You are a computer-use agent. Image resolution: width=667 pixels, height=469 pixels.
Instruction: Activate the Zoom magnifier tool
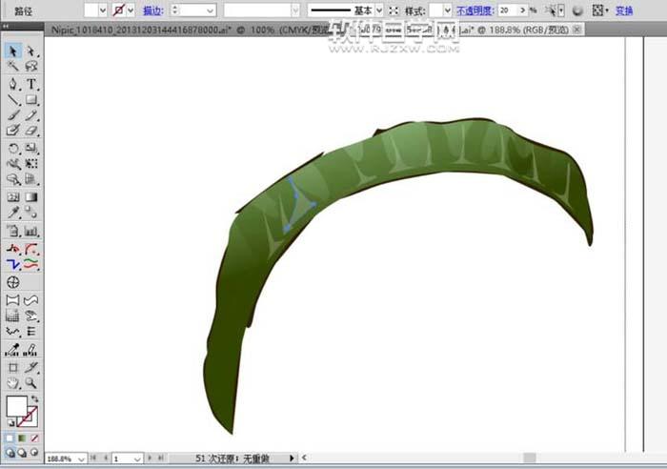[x=31, y=382]
